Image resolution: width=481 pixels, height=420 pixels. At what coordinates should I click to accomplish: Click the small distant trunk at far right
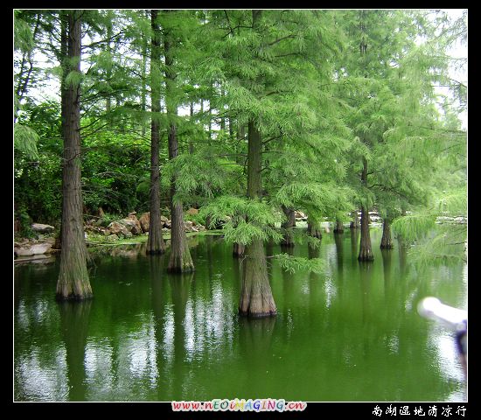pyautogui.click(x=387, y=234)
